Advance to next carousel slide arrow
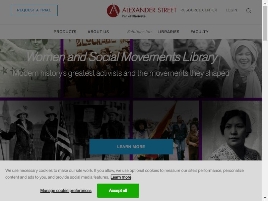 tap(254, 121)
